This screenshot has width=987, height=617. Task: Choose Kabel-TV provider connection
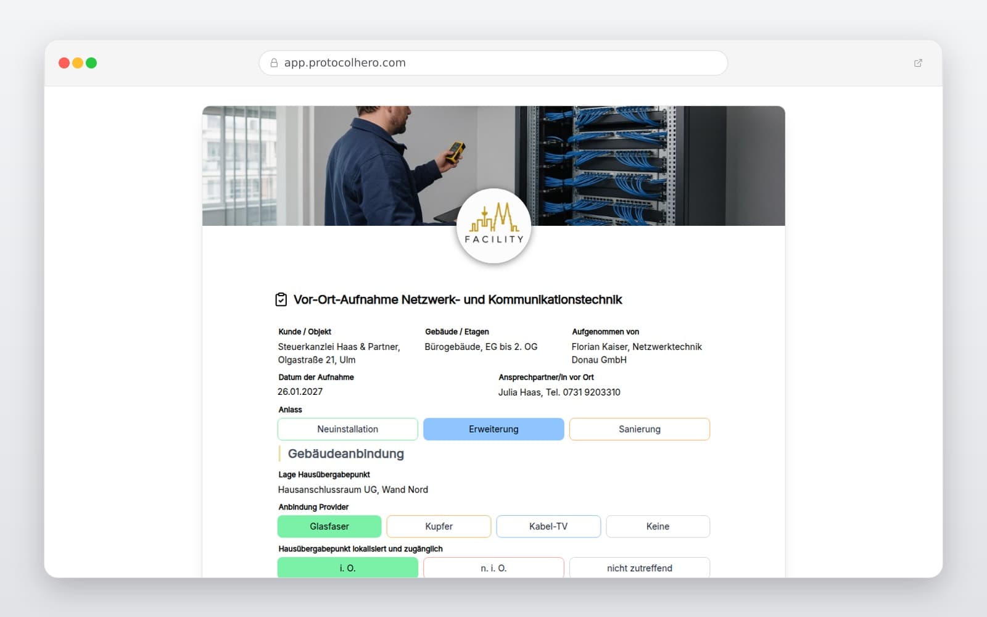coord(548,526)
